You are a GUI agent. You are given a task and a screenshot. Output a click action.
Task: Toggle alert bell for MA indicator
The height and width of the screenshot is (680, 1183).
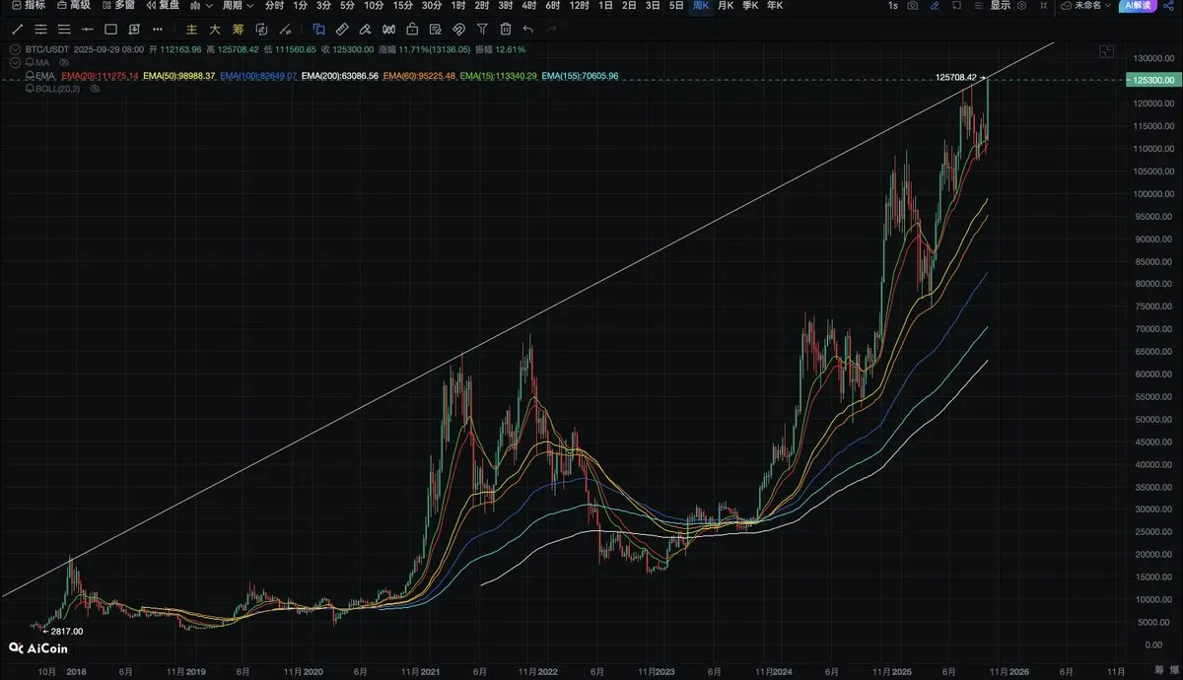30,63
